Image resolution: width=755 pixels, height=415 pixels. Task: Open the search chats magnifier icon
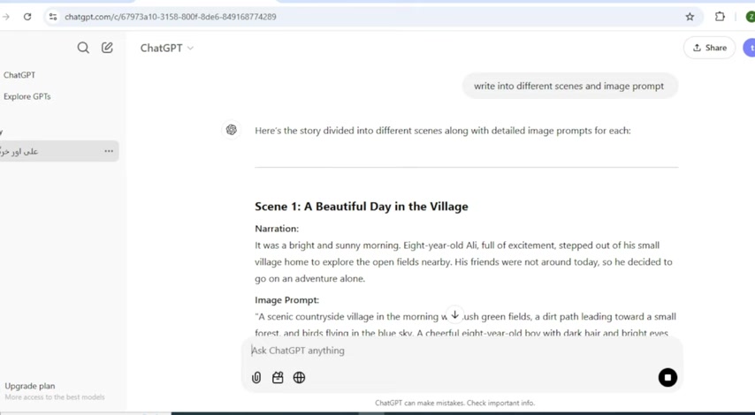83,48
